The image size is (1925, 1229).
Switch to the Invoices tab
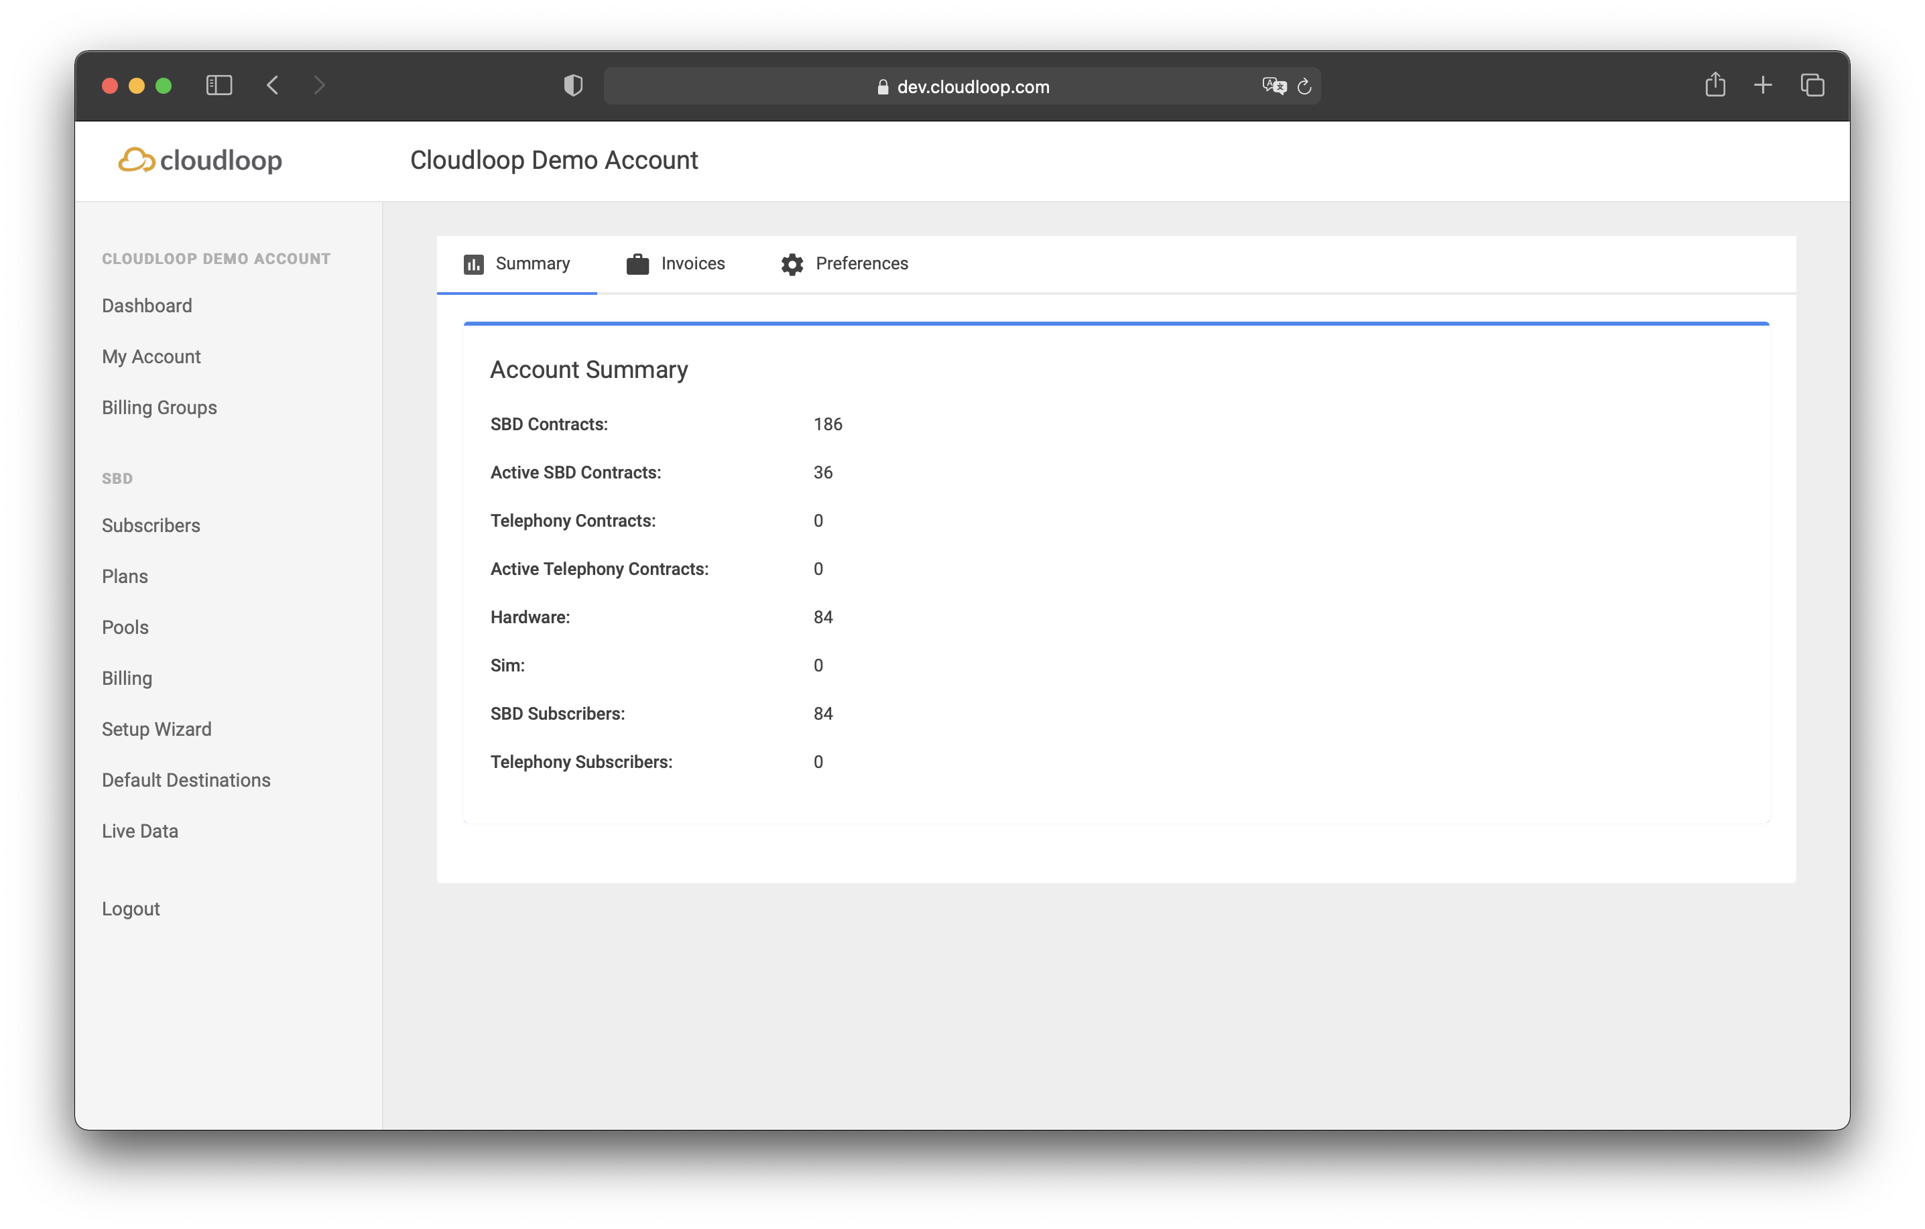(676, 264)
